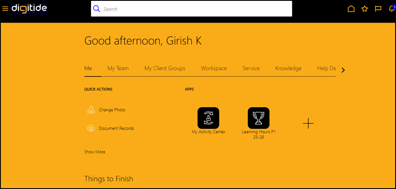Click the Good afternoon greeting text
This screenshot has width=396, height=189.
(143, 41)
